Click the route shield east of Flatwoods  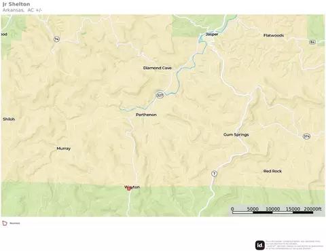pos(312,42)
